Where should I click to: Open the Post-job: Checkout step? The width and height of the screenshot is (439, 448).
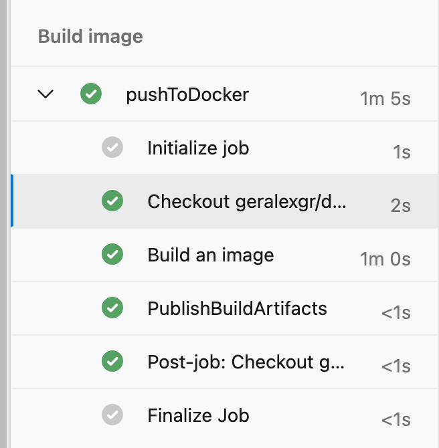pyautogui.click(x=246, y=362)
